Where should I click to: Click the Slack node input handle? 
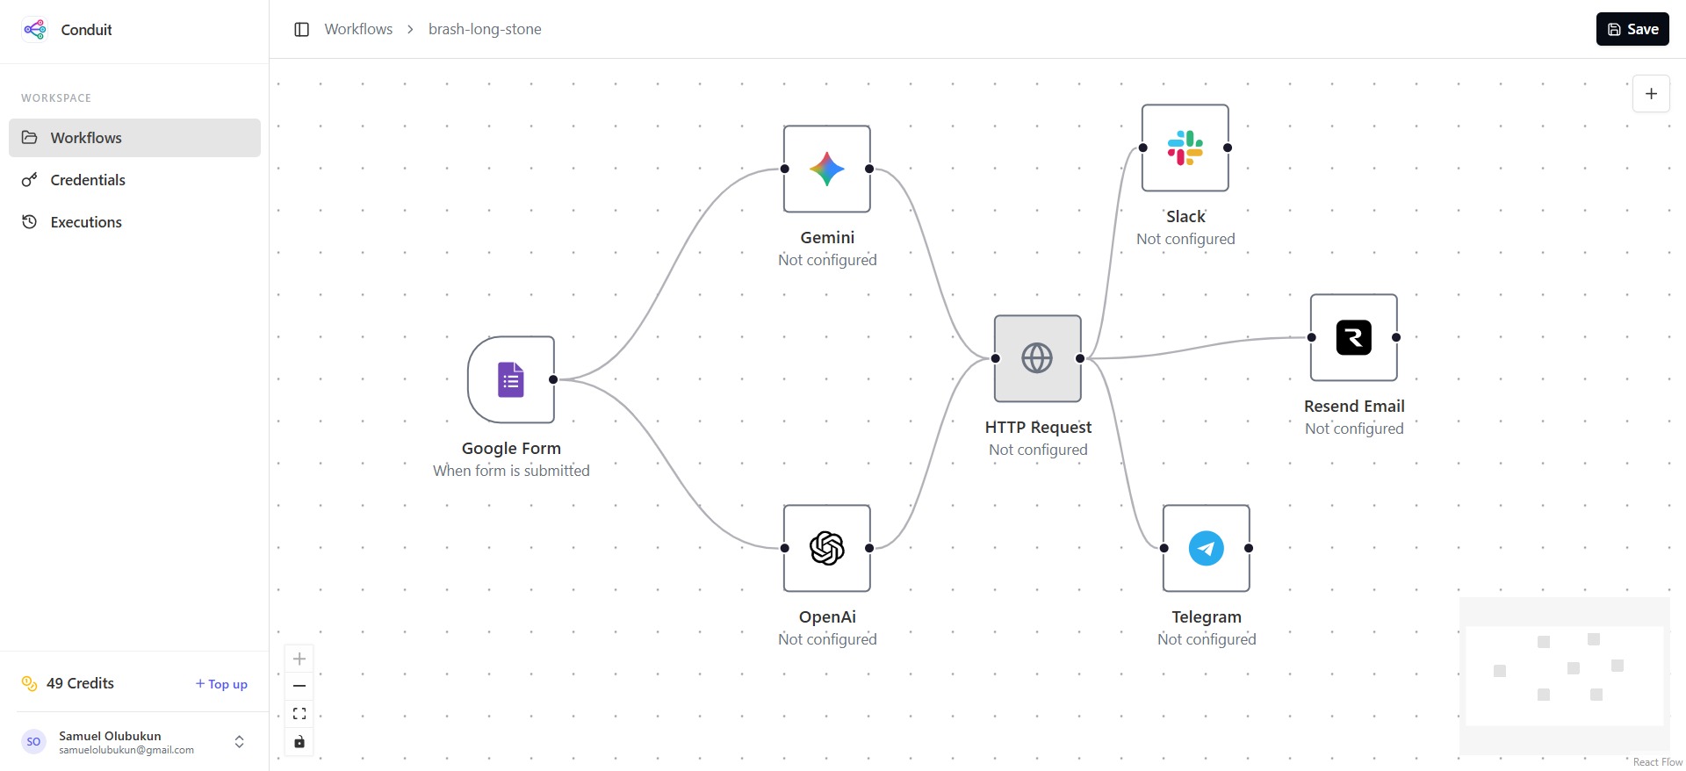(x=1143, y=148)
